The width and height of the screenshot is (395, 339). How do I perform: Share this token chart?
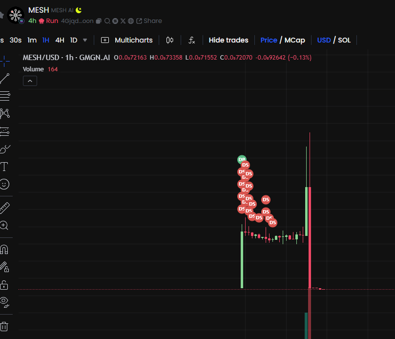149,21
